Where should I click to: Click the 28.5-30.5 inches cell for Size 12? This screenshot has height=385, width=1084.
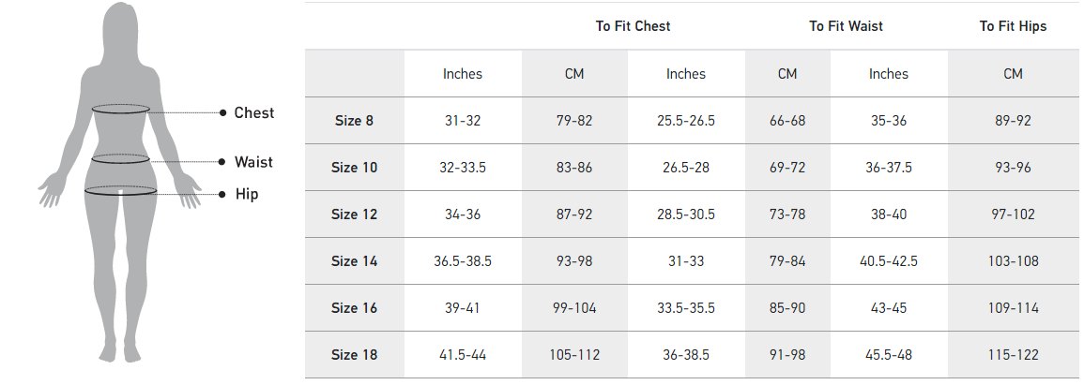[685, 215]
